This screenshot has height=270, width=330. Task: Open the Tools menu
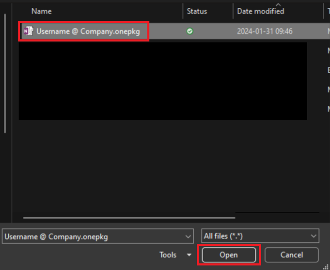click(168, 255)
